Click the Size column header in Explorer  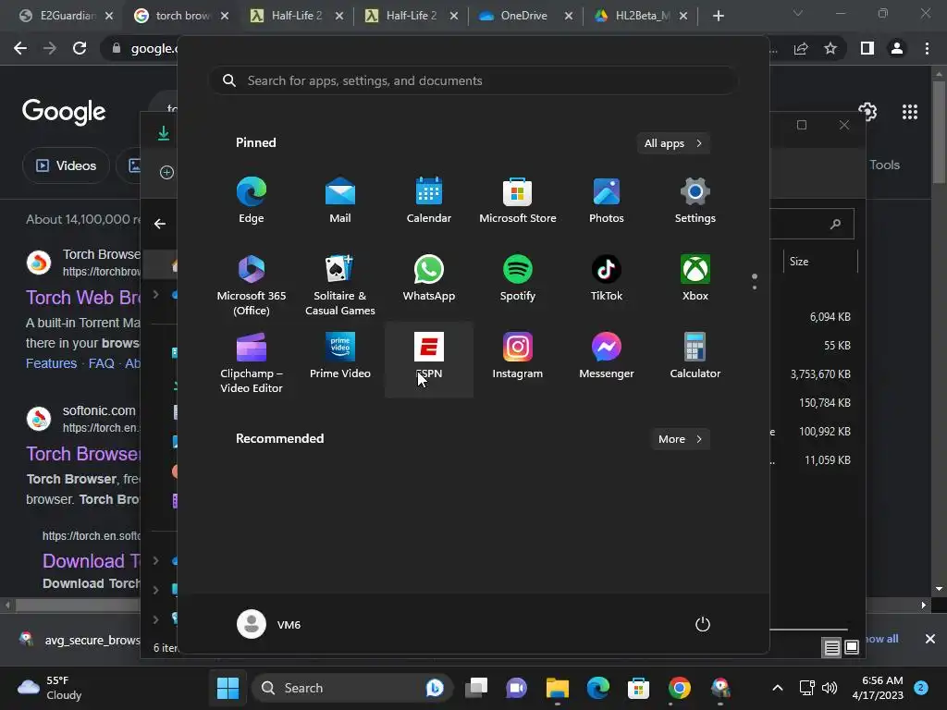click(x=820, y=262)
